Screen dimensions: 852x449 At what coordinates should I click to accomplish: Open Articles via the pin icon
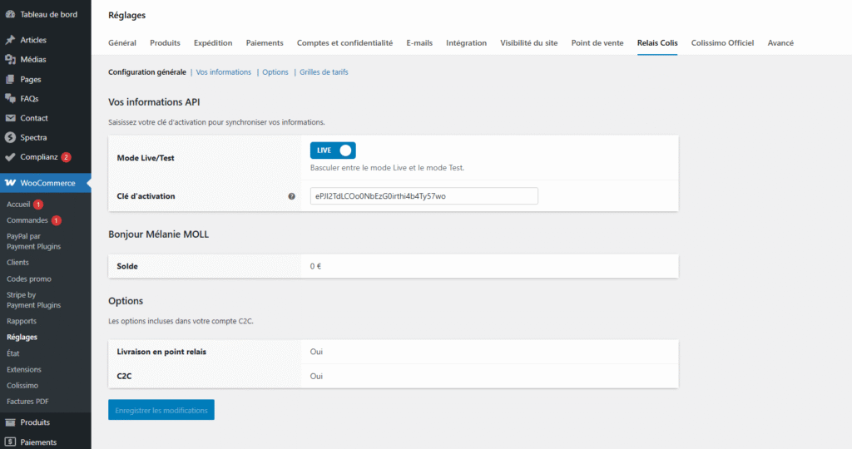[10, 40]
